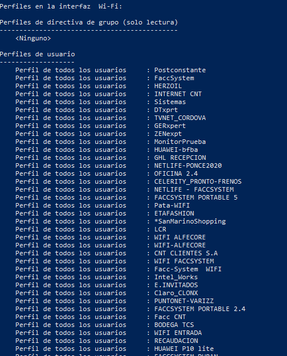Click the FACCSYSTEM PORTABLE 5 entry

(x=196, y=197)
